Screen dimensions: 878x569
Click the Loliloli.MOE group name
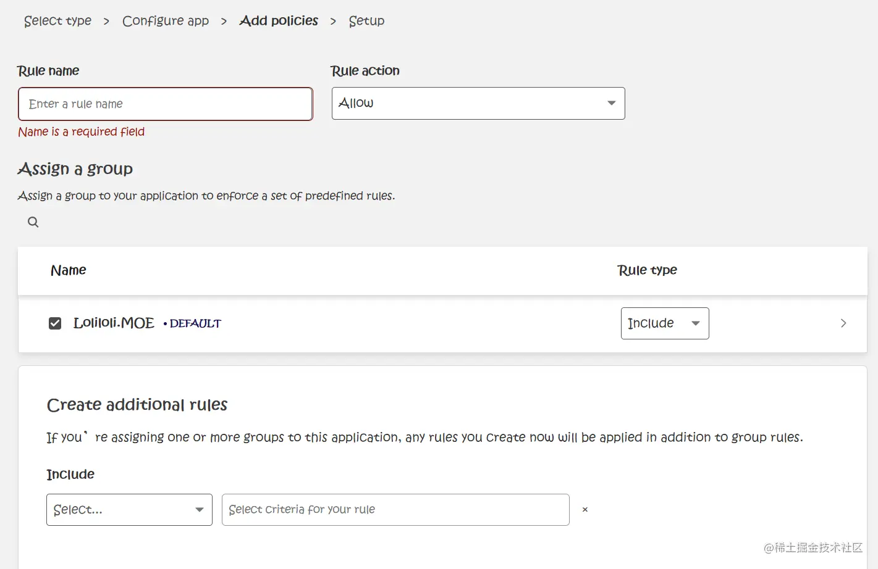click(x=114, y=323)
